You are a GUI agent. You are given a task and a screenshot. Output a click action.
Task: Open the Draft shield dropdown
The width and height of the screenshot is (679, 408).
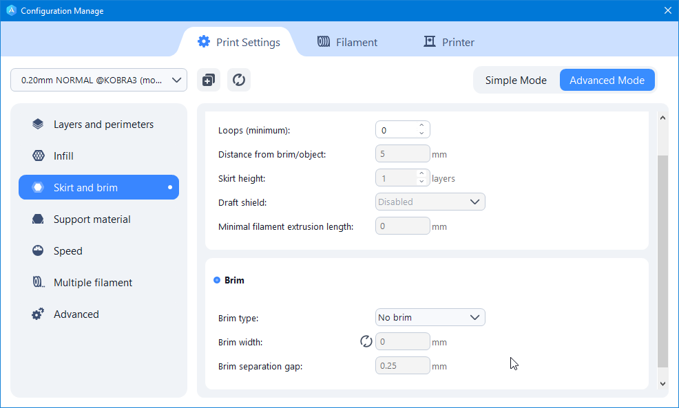[x=430, y=202]
